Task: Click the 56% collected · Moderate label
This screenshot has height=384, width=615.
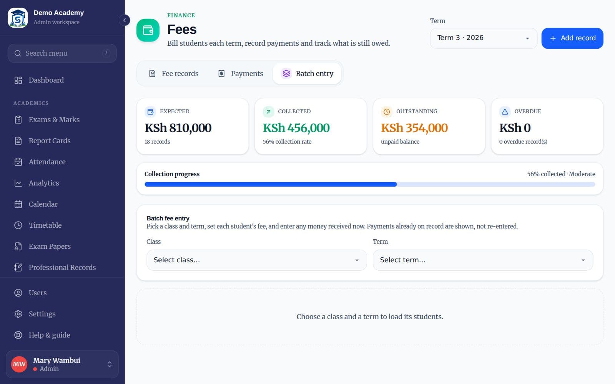Action: 561,174
